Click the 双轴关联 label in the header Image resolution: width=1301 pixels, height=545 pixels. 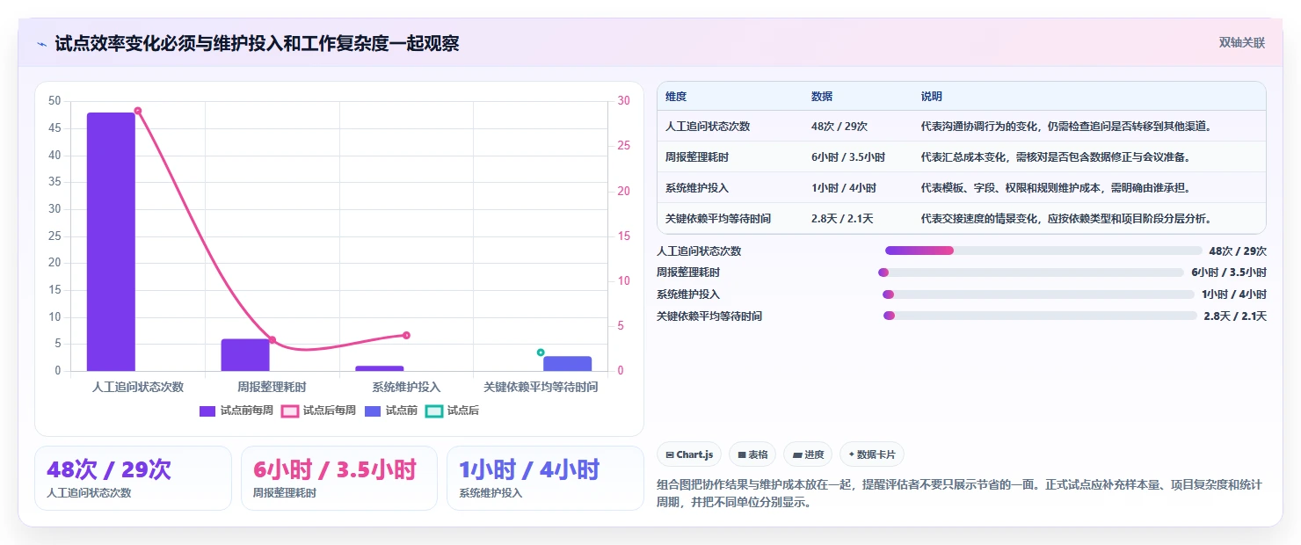1241,42
